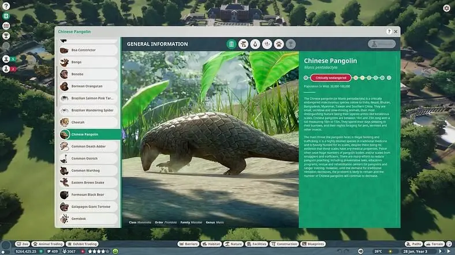This screenshot has width=455, height=255.
Task: Select Common Ostrich in the animal list
Action: (88, 158)
